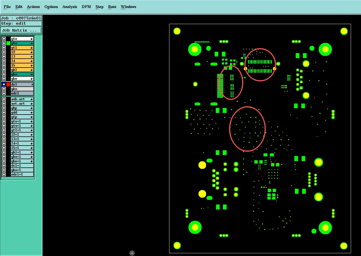Tick the checkbox for the gbs layer
Screen dimensions: 361x256
(4, 74)
